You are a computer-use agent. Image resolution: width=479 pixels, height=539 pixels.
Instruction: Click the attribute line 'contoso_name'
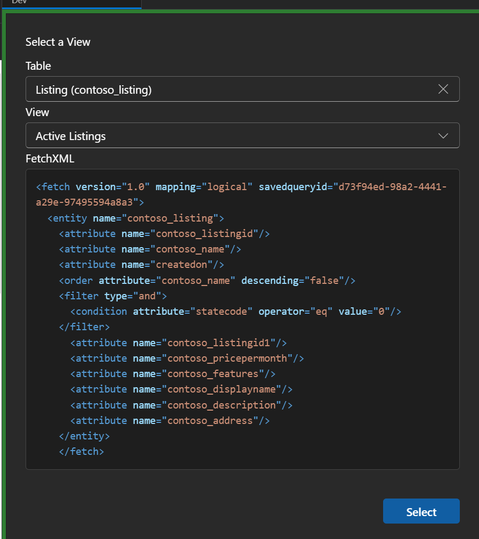coord(150,249)
